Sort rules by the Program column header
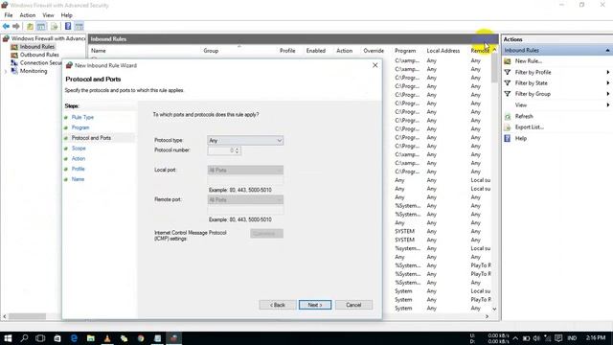613x345 pixels. pyautogui.click(x=405, y=51)
